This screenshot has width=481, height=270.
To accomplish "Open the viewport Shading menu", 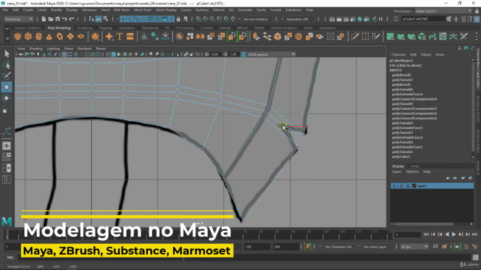I will coord(36,49).
